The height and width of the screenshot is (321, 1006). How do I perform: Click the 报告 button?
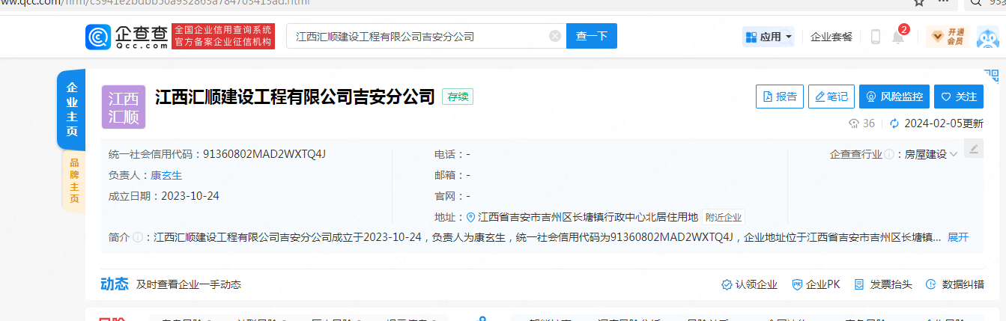tap(779, 97)
